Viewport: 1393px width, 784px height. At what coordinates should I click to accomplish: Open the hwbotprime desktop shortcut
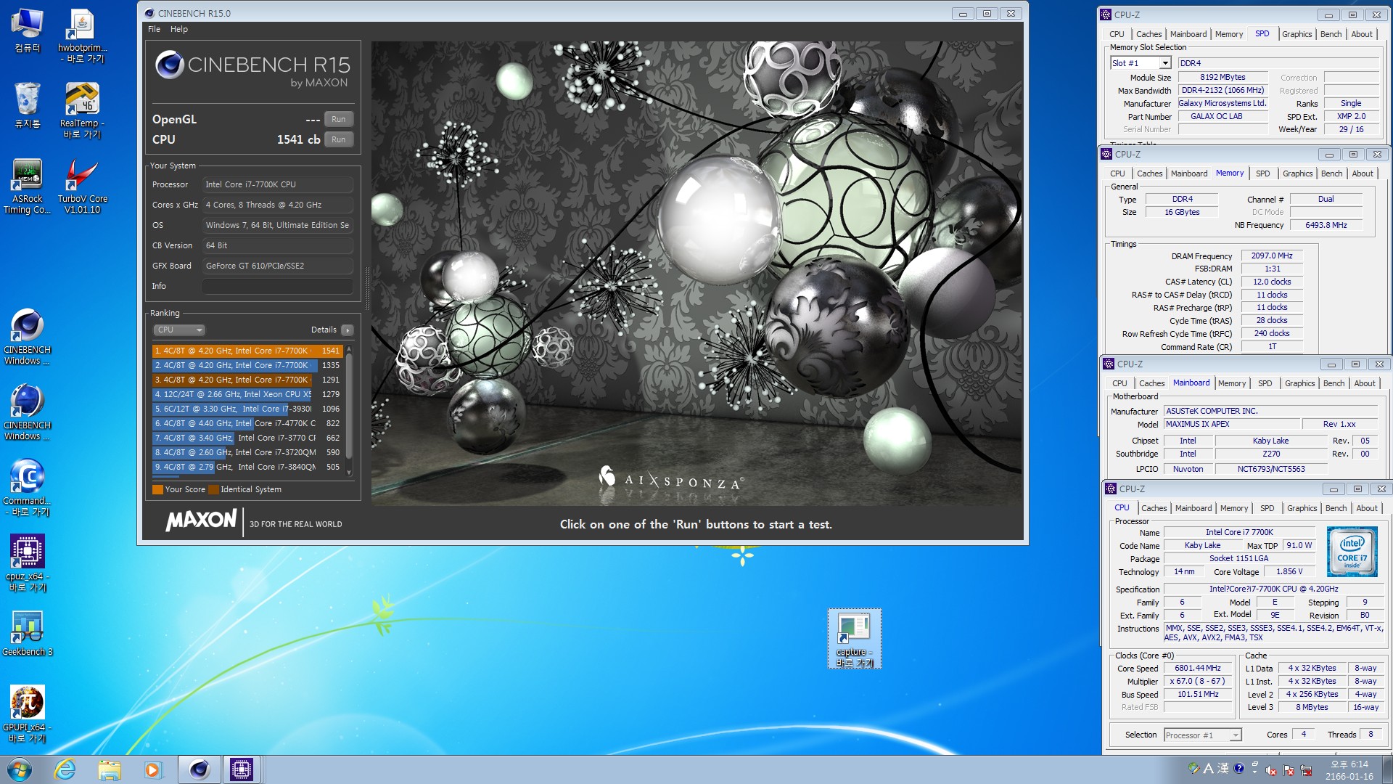click(x=82, y=36)
